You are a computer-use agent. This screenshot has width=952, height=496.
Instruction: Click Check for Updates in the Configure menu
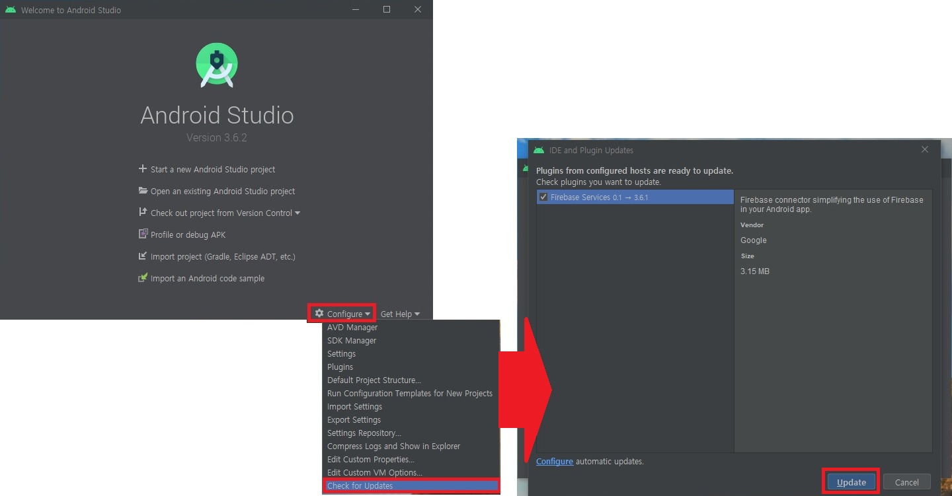click(x=411, y=486)
